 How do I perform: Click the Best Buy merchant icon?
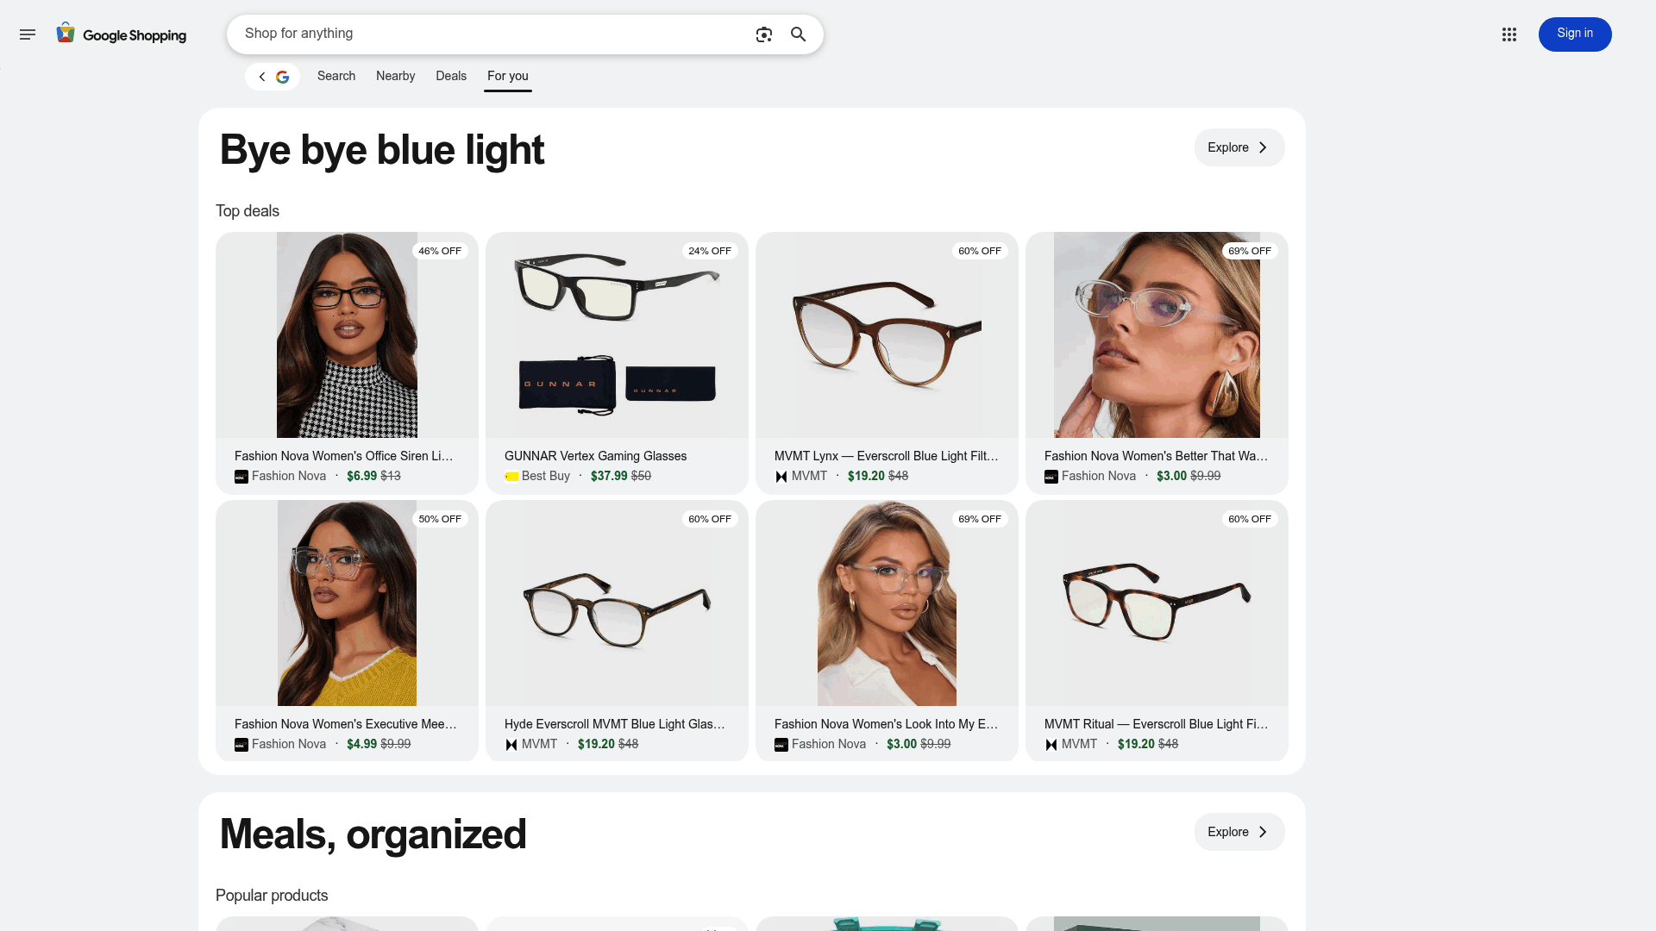click(511, 477)
